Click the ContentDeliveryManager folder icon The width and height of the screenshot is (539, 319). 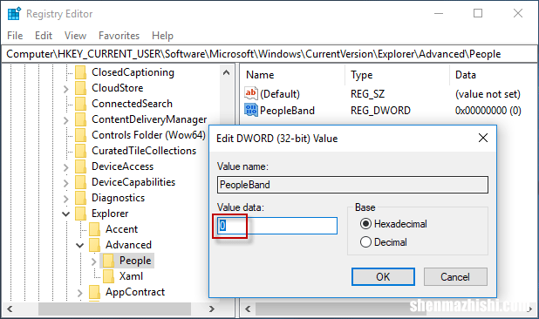[x=81, y=119]
